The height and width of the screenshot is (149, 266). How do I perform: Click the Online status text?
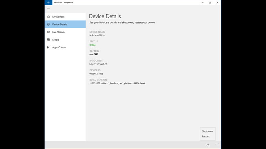[92, 45]
